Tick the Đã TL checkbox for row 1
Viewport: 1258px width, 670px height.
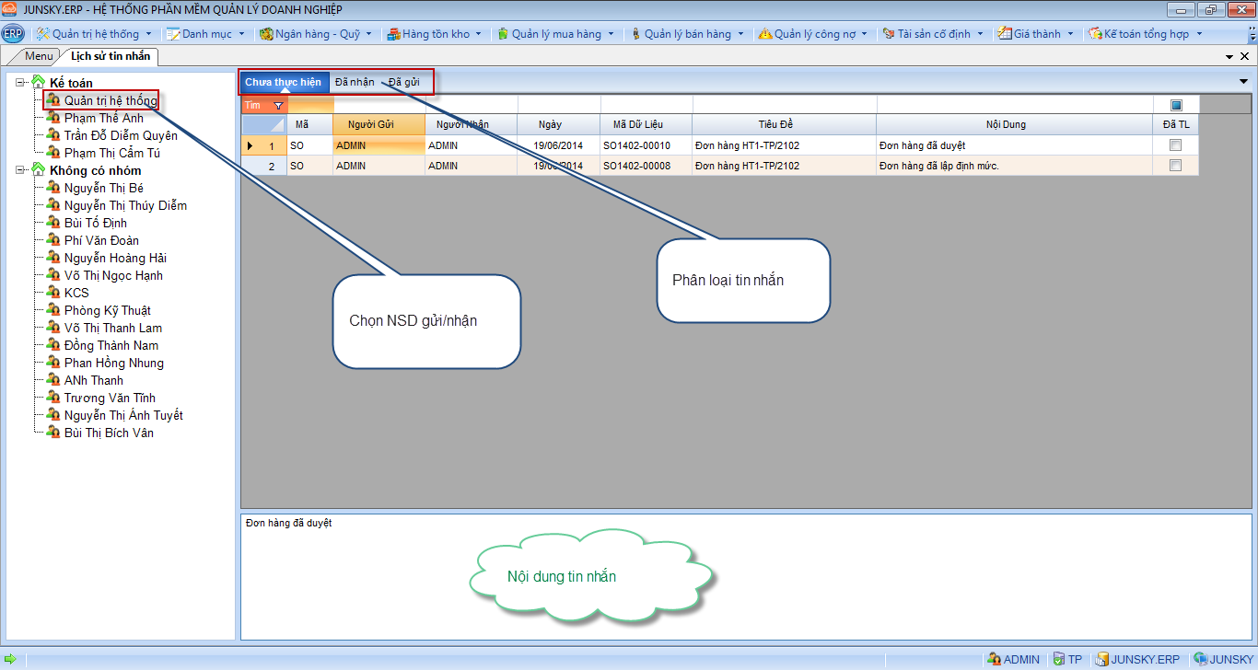[x=1175, y=145]
